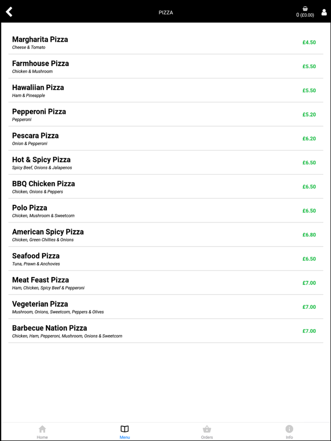Viewport: 331px width, 441px height.
Task: Click the Meat Feast Pizza £7.00 price
Action: click(309, 283)
